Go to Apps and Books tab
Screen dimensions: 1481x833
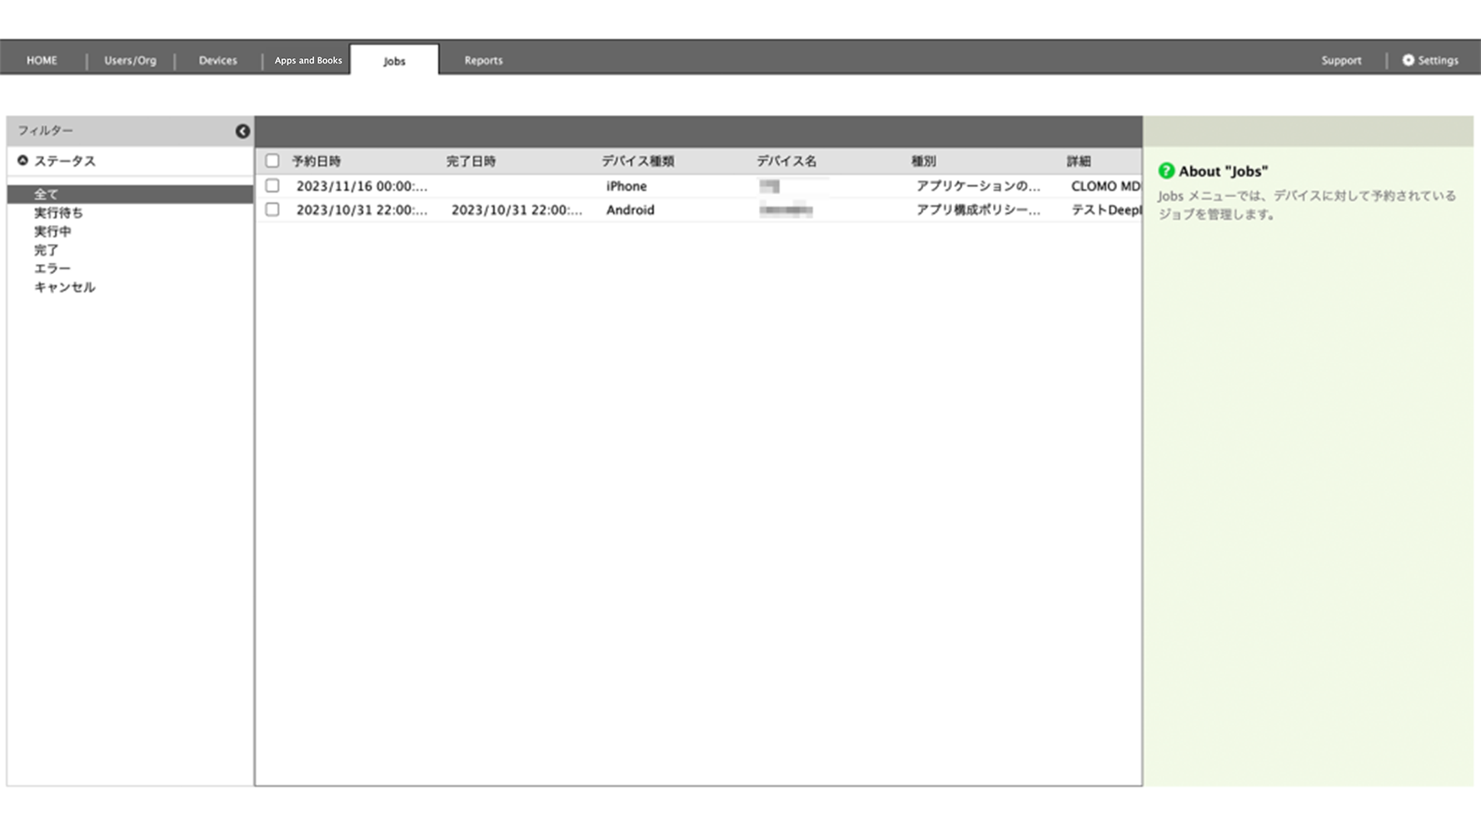(x=308, y=60)
